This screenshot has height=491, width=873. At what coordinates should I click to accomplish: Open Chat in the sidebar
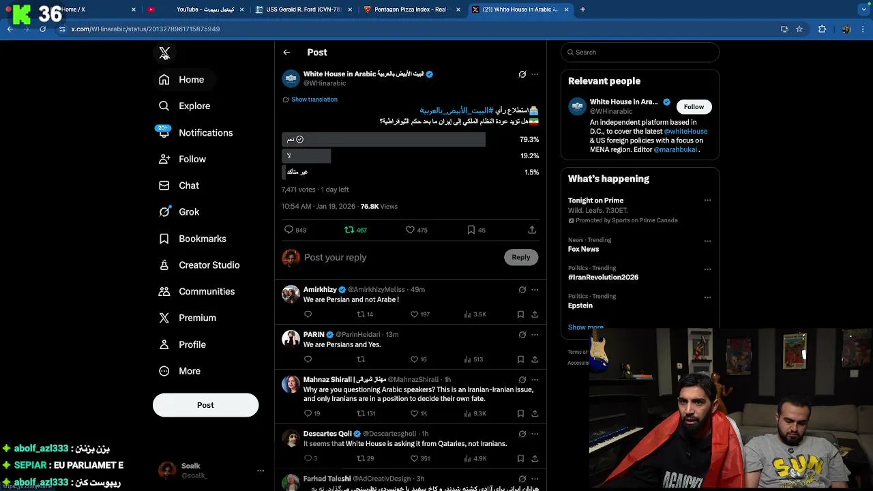(x=178, y=185)
